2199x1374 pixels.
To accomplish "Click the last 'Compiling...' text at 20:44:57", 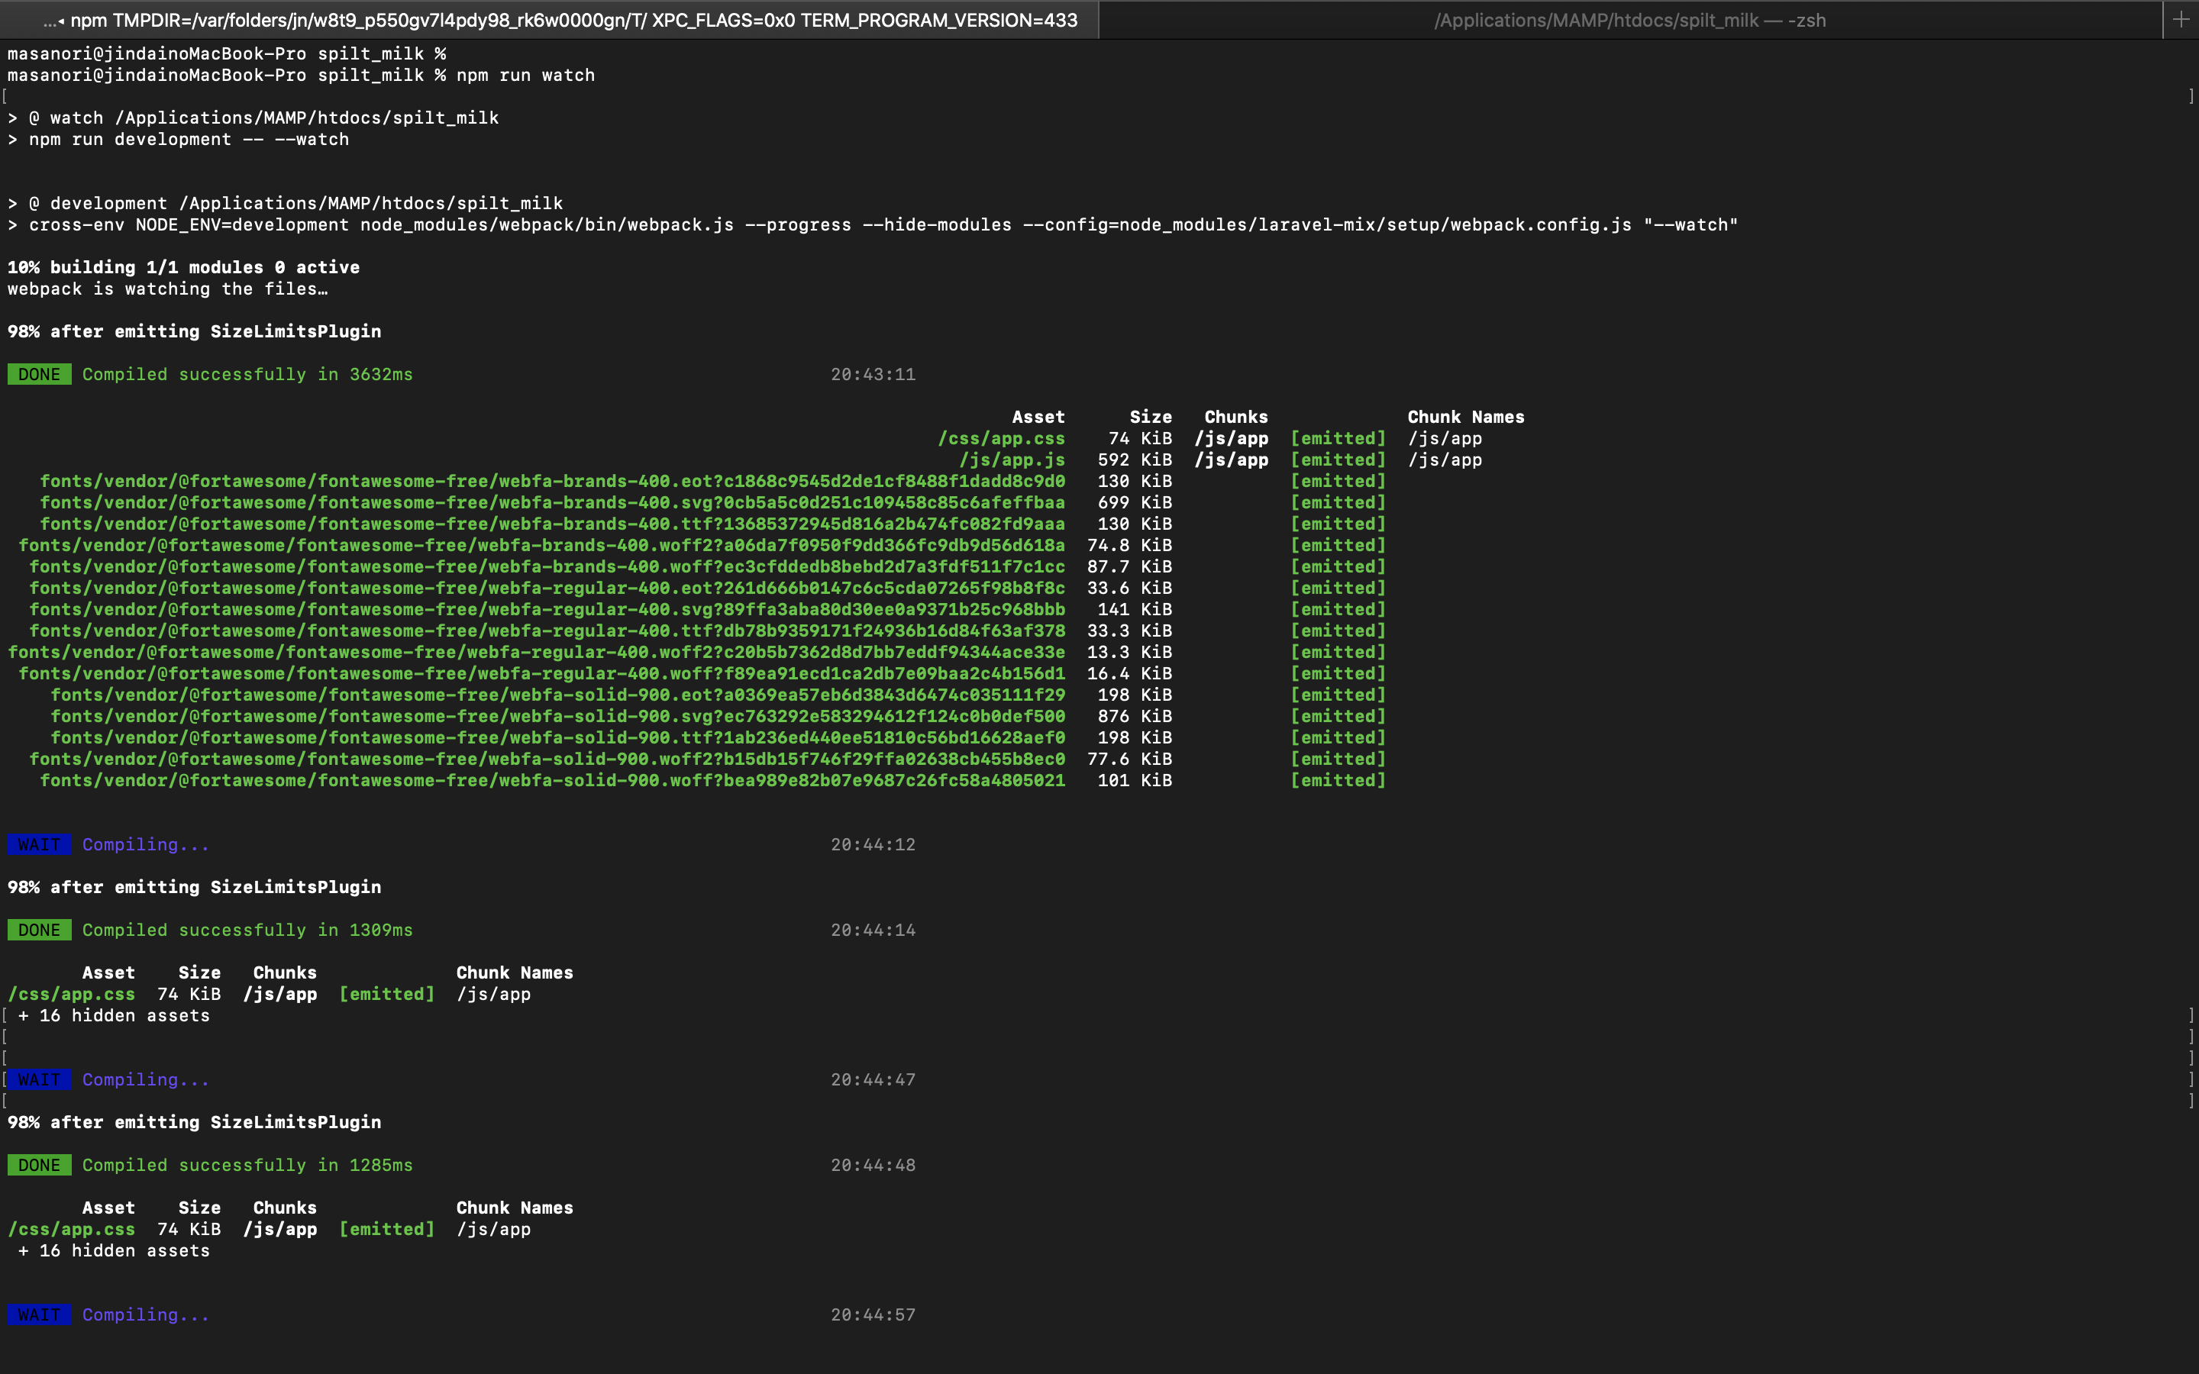I will click(x=145, y=1315).
